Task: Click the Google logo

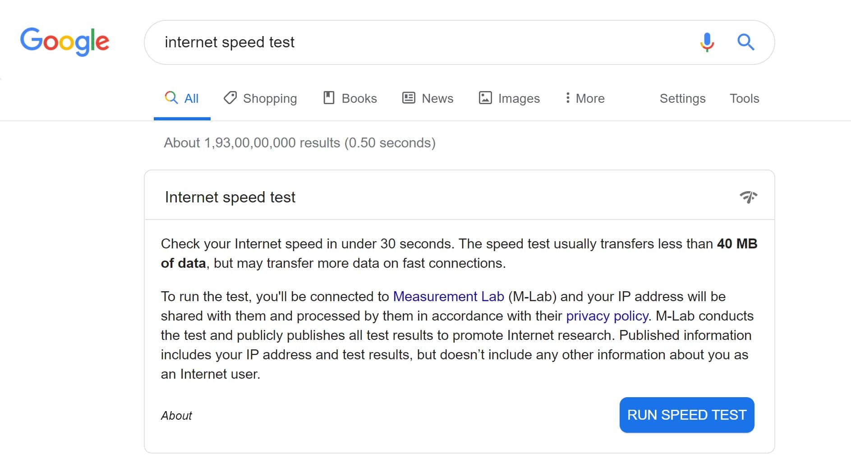Action: pos(64,41)
